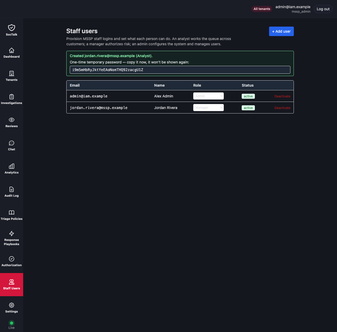The image size is (337, 332).
Task: Click the green Live status indicator
Action: click(x=12, y=323)
